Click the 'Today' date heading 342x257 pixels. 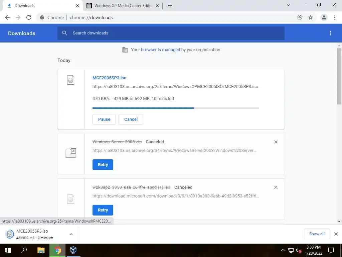[x=64, y=60]
